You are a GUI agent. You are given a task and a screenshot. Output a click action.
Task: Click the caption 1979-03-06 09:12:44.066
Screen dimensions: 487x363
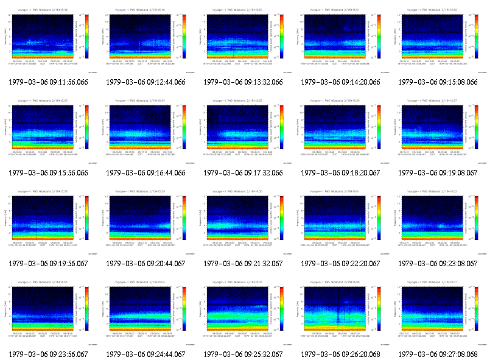point(145,82)
